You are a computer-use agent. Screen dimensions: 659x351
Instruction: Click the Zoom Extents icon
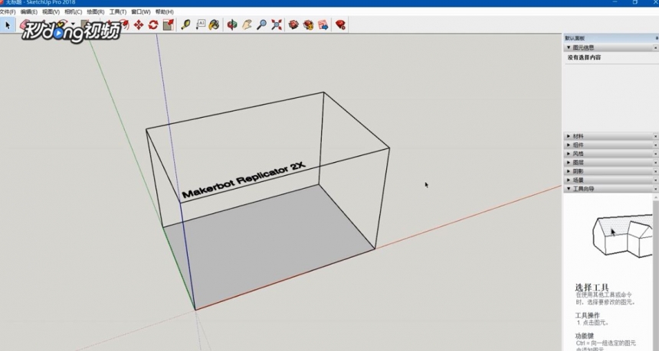point(276,25)
